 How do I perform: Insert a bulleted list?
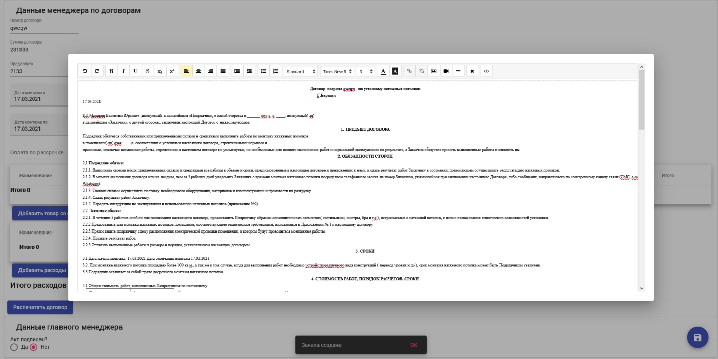click(x=264, y=71)
